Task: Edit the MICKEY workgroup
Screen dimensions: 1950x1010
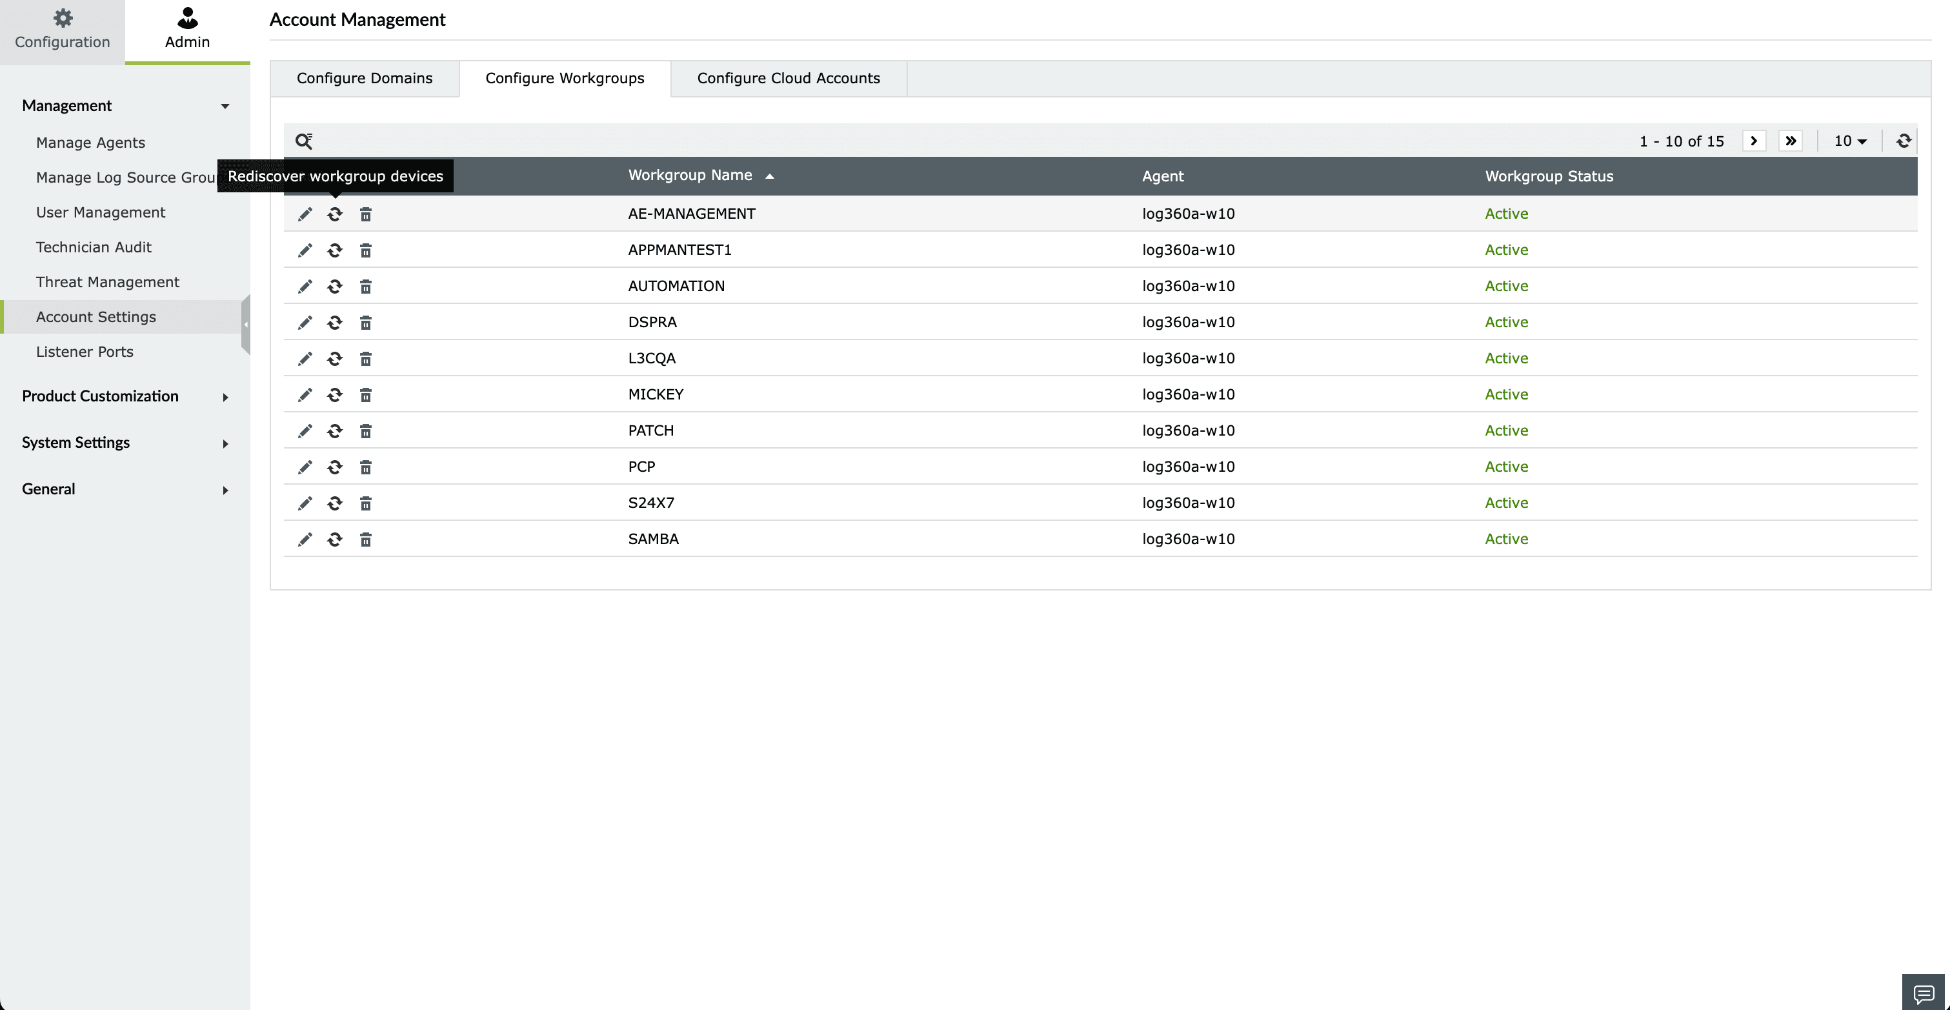Action: pyautogui.click(x=305, y=394)
